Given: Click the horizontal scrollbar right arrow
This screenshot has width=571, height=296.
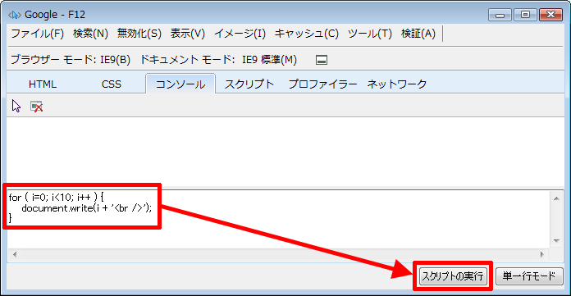Looking at the screenshot, I should 541,254.
